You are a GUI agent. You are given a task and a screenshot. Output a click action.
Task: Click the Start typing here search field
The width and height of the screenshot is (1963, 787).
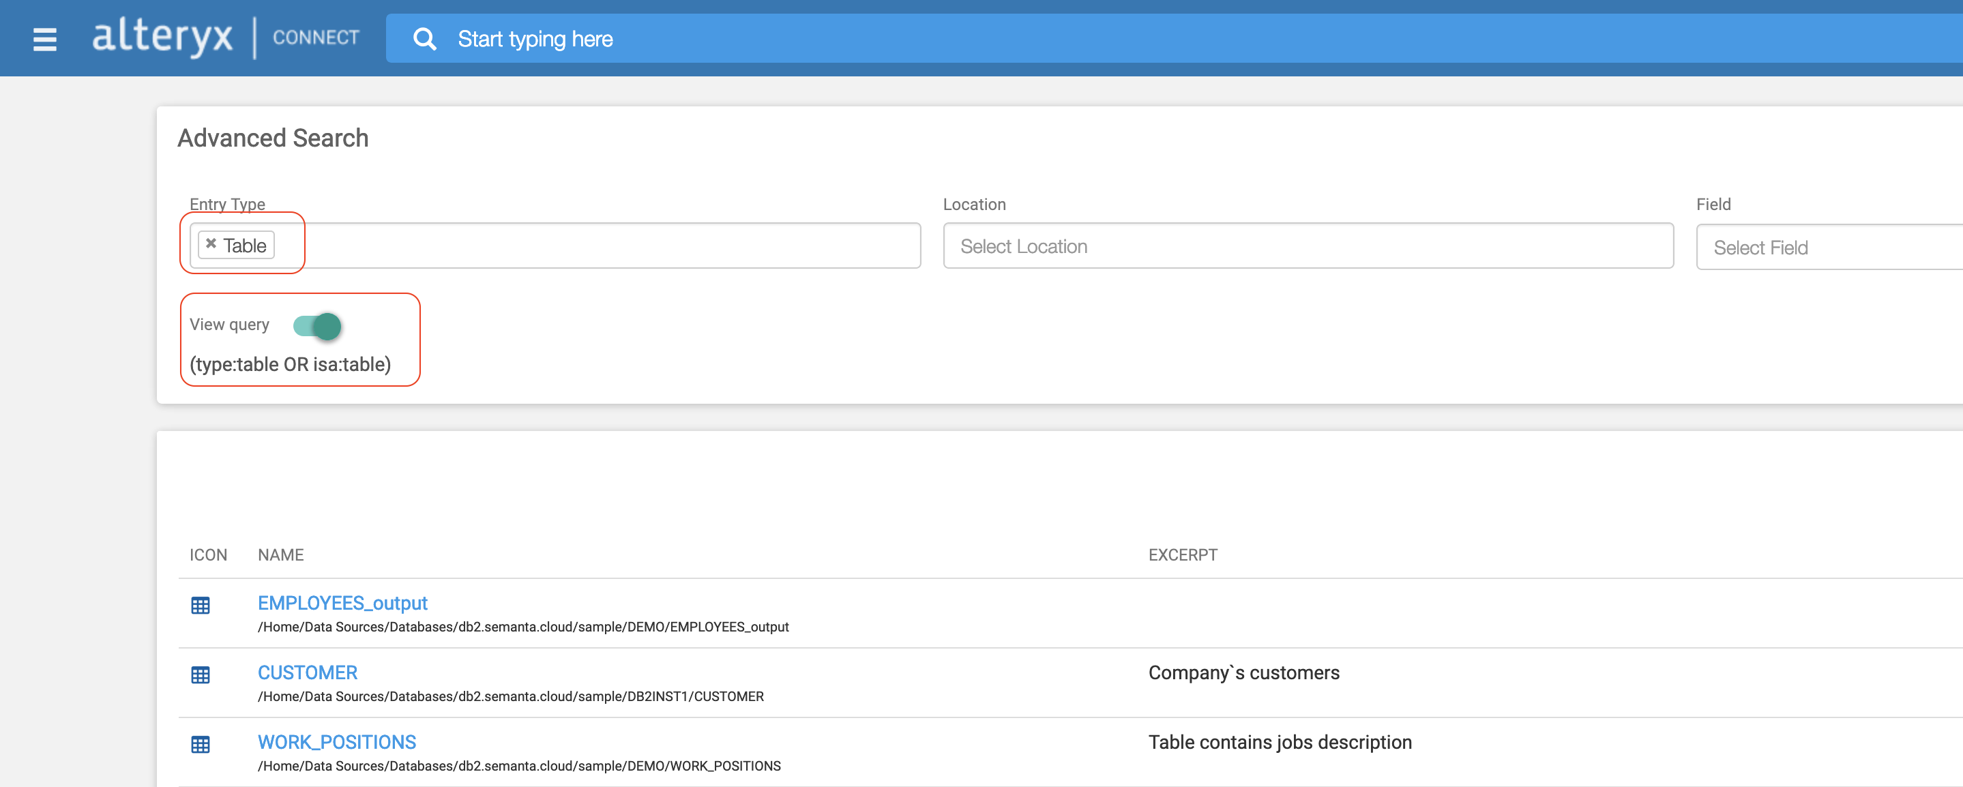pos(686,39)
